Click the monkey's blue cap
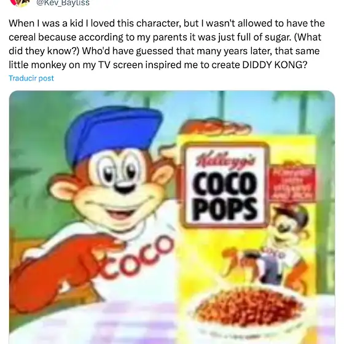 tap(113, 132)
